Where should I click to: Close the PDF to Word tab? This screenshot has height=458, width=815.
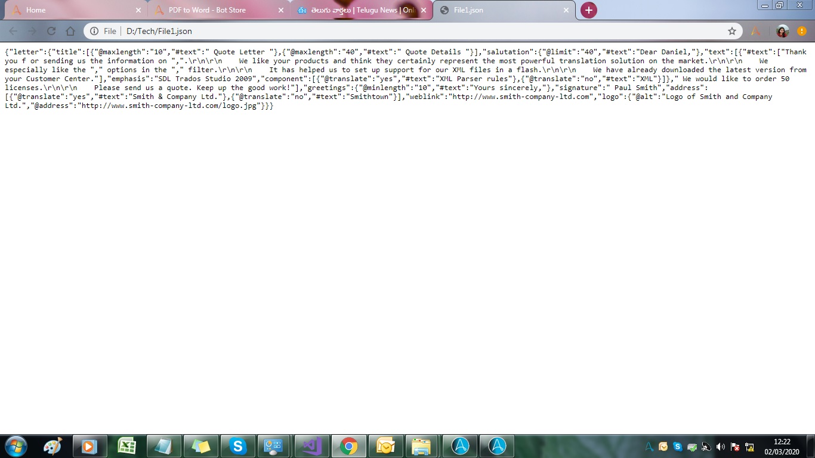tap(281, 10)
